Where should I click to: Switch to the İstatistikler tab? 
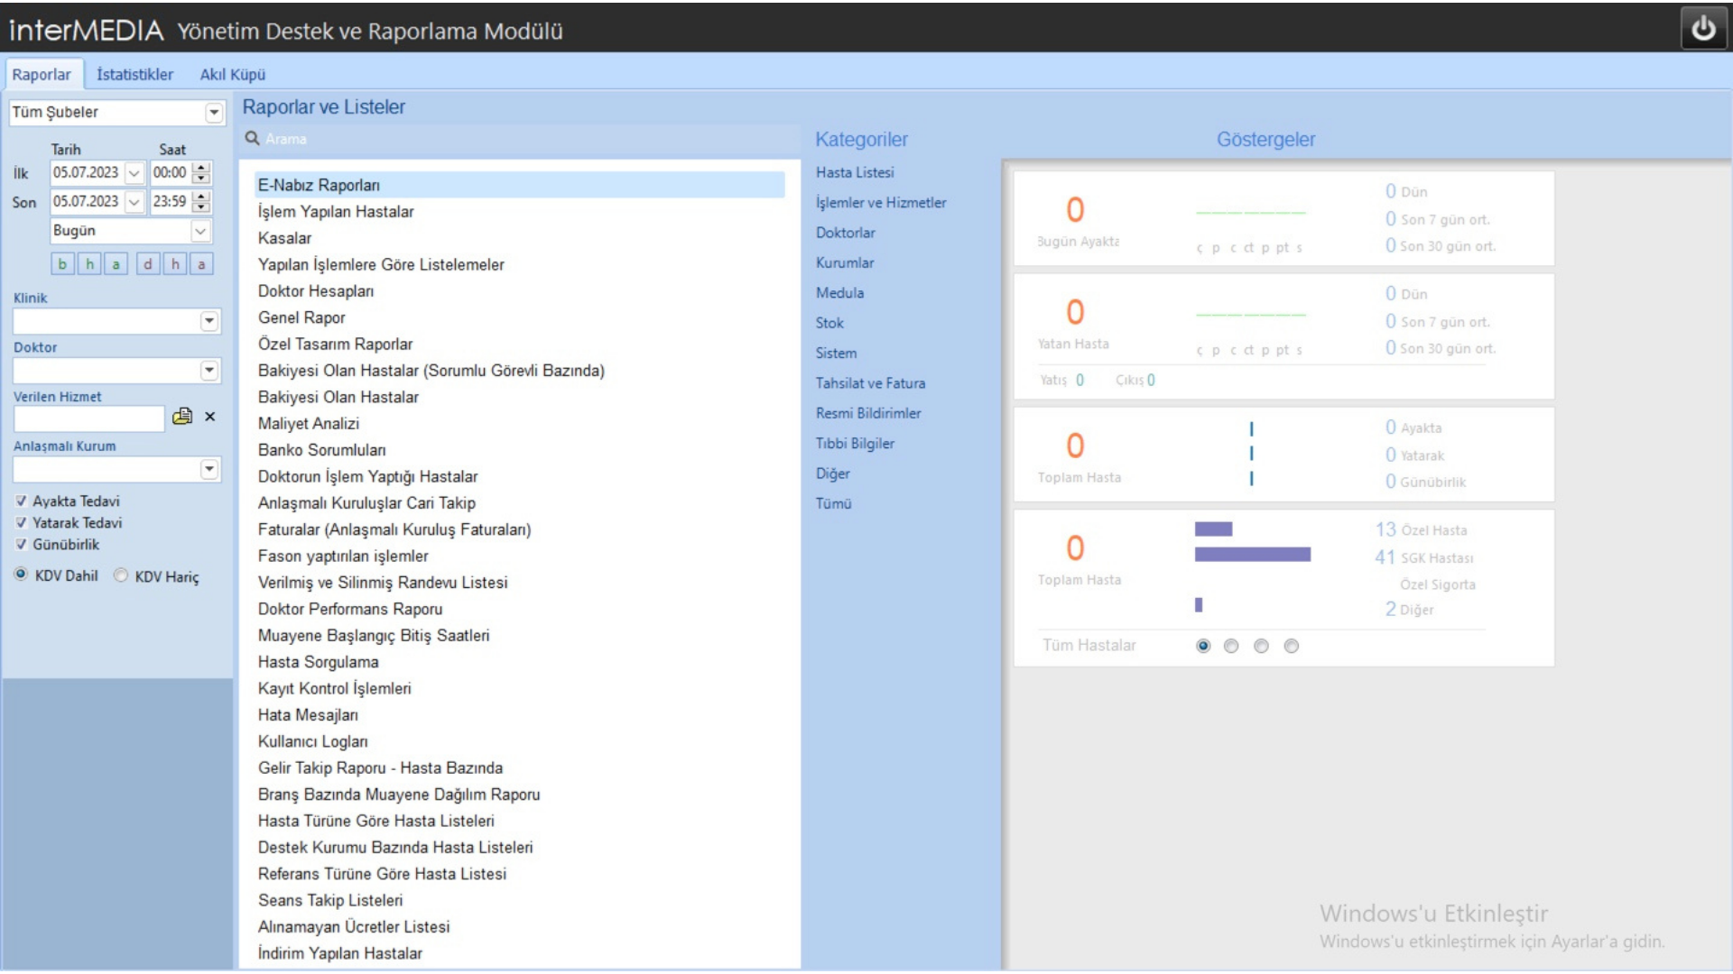(134, 75)
